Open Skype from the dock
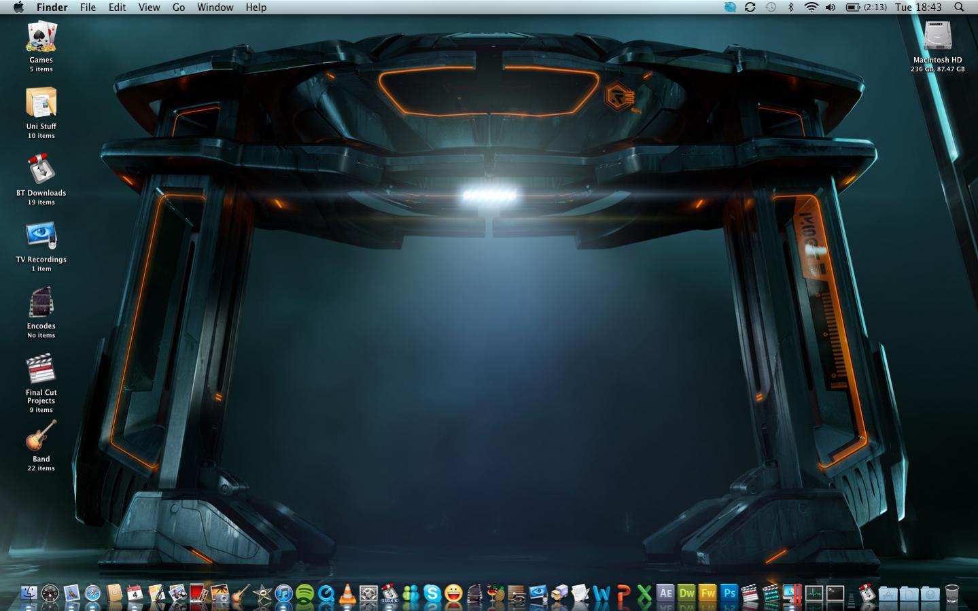 [x=432, y=593]
